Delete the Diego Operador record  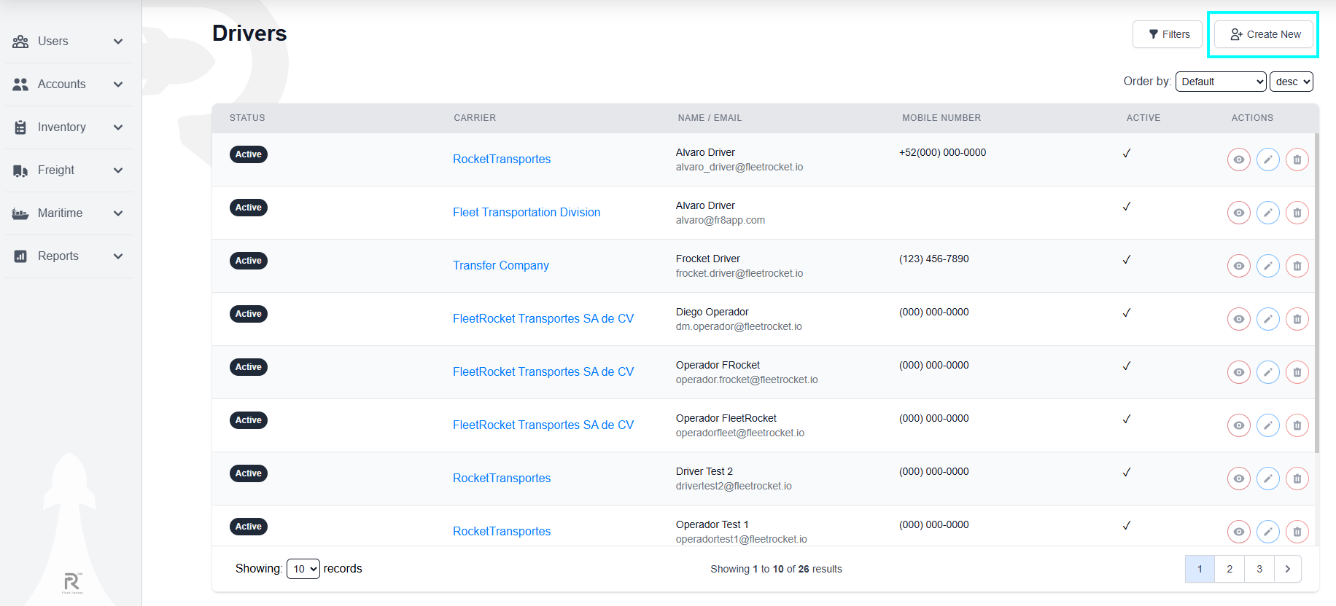[1297, 319]
